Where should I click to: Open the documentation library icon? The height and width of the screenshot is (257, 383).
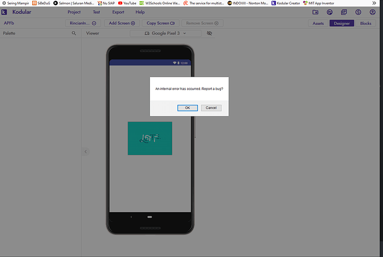tap(344, 12)
